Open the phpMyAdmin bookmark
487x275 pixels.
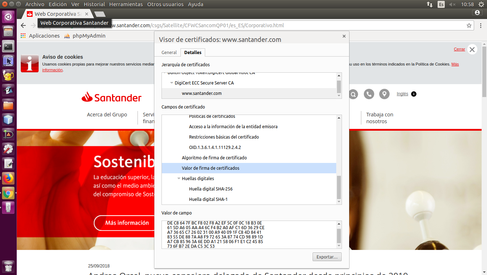click(x=85, y=36)
